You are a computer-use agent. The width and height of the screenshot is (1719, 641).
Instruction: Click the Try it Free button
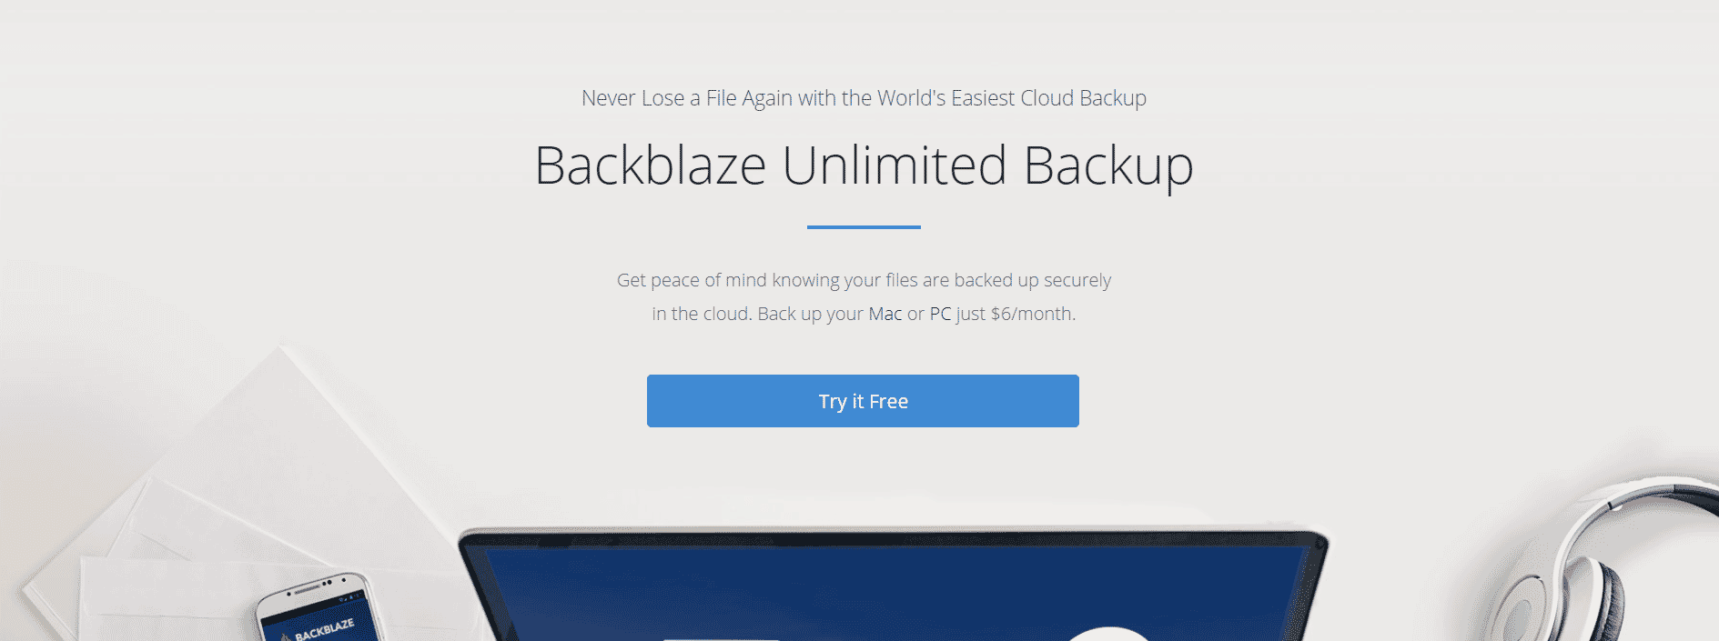pyautogui.click(x=863, y=401)
